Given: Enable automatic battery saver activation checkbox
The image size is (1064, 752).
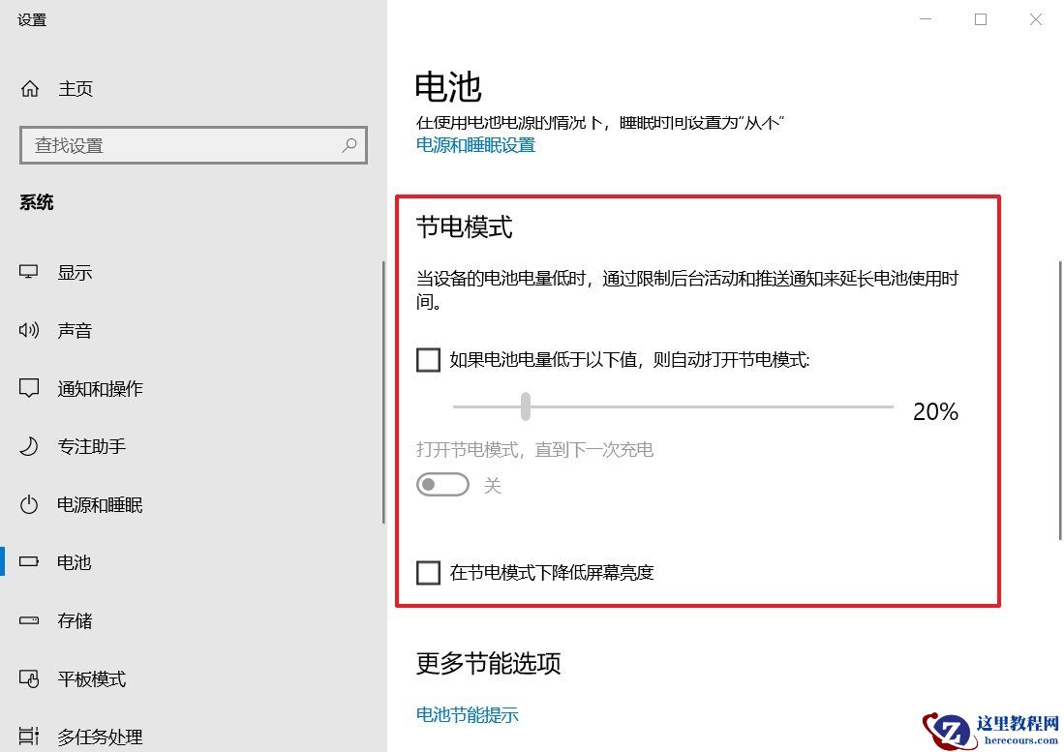Looking at the screenshot, I should 428,359.
